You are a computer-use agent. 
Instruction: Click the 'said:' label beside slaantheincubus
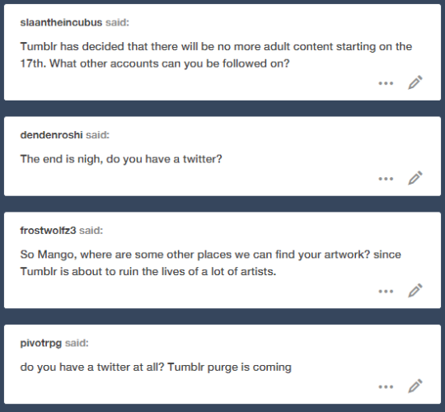tap(118, 22)
